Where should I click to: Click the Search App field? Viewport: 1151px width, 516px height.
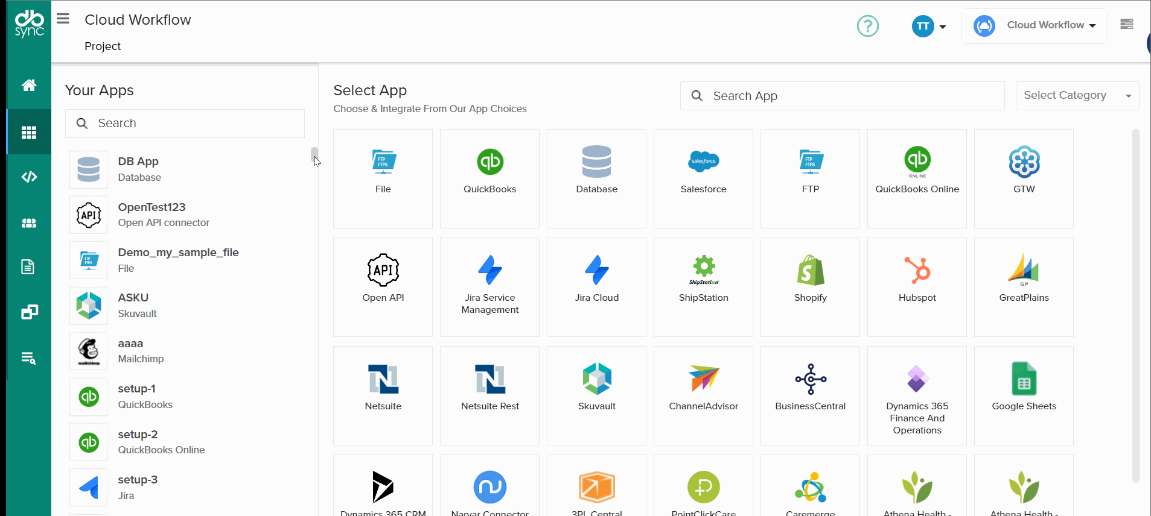pos(842,96)
